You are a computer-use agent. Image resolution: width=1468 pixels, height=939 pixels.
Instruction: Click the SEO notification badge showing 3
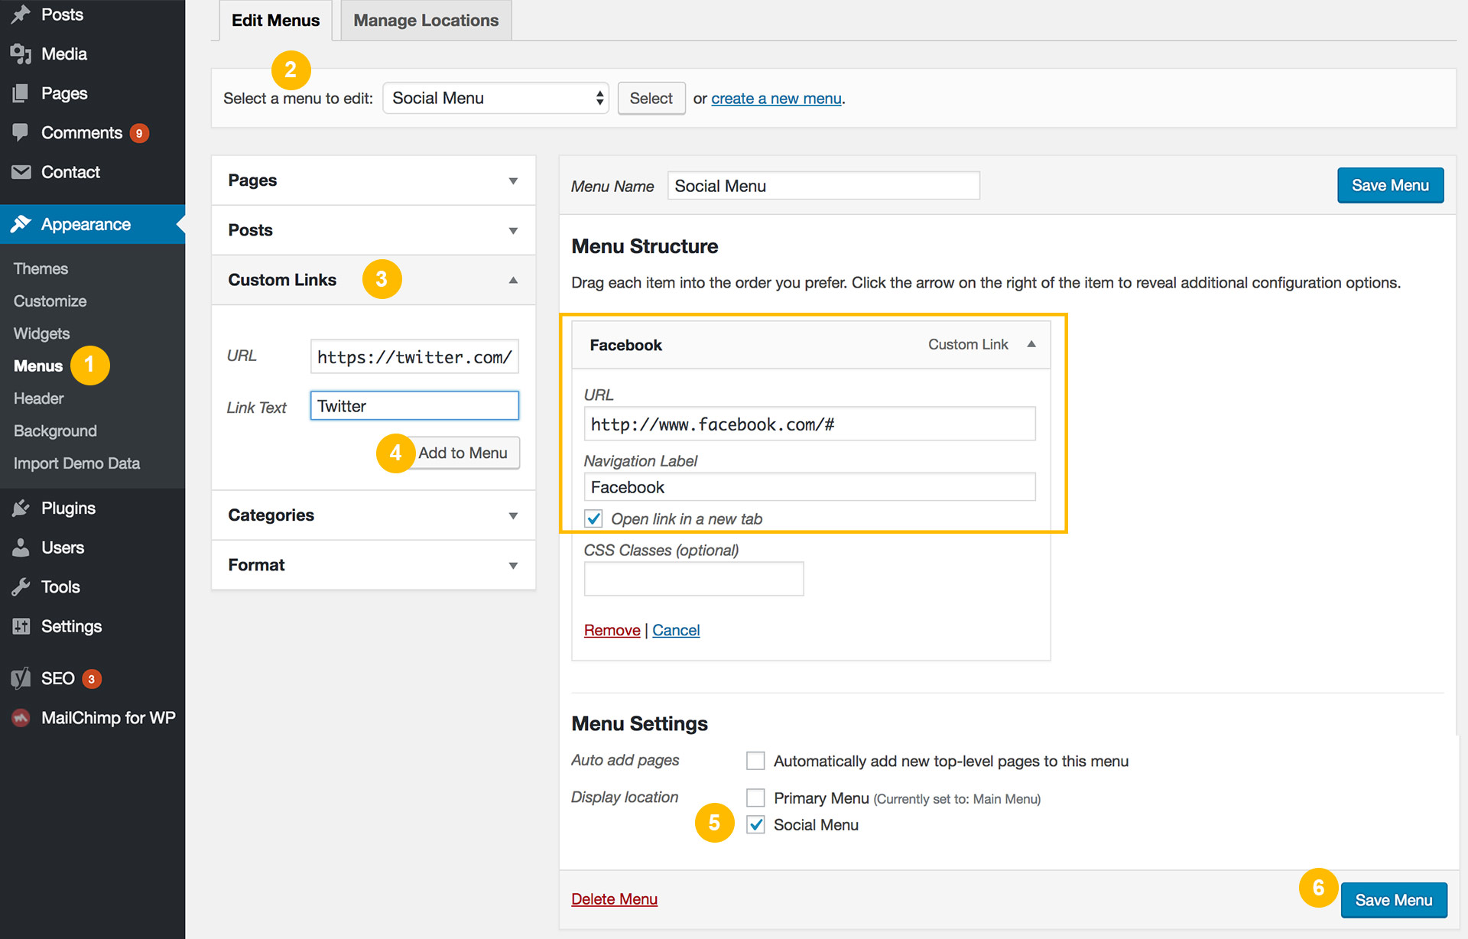tap(92, 679)
